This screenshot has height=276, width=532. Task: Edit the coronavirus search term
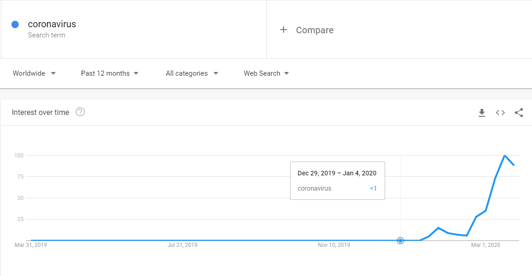[x=52, y=24]
